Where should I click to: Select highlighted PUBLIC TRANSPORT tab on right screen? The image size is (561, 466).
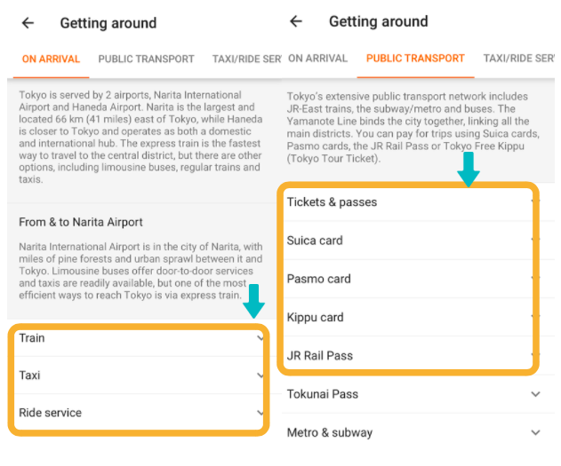[415, 59]
